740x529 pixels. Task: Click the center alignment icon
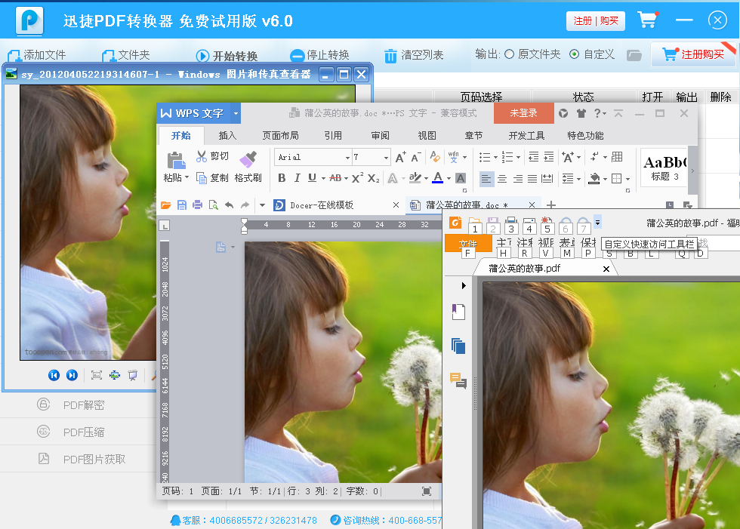point(502,179)
